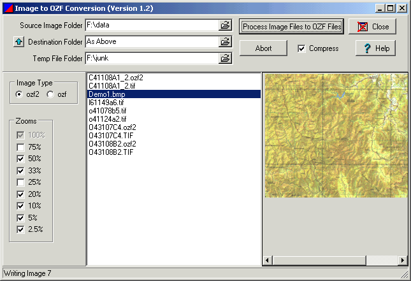Screen dimensions: 411x281
Task: Click the Destination Folder browse icon
Action: (225, 42)
